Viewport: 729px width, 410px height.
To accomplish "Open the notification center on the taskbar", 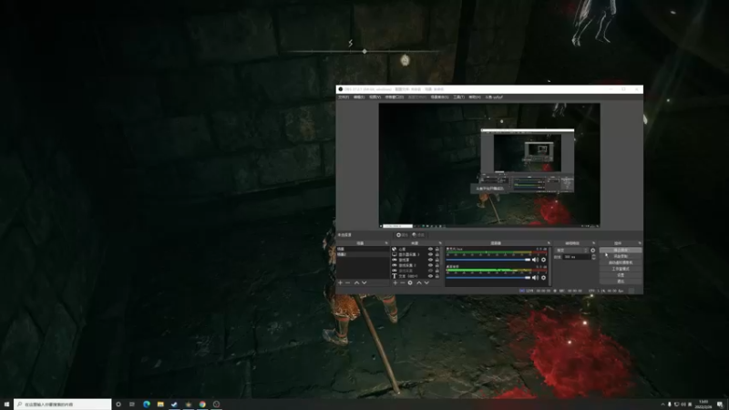I will coord(720,405).
